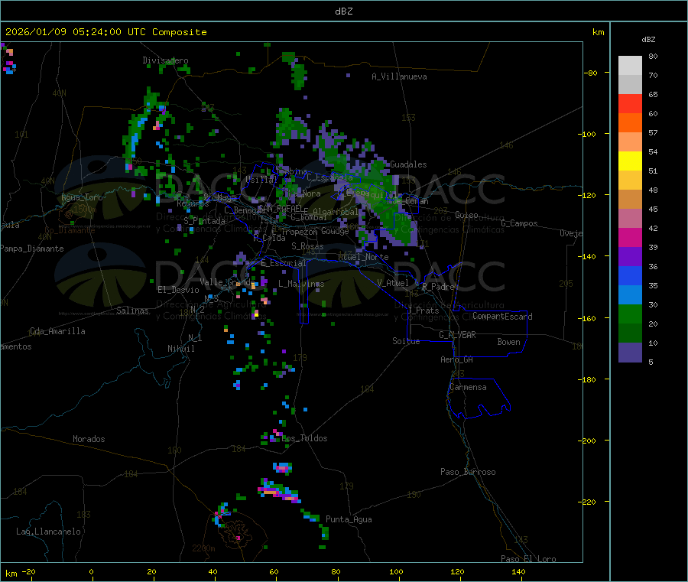The image size is (688, 582).
Task: Click the S_Rosas label
Action: pyautogui.click(x=307, y=247)
